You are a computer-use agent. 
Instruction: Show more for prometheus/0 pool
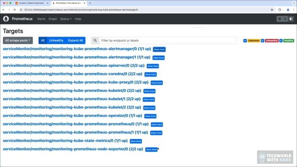(x=157, y=124)
